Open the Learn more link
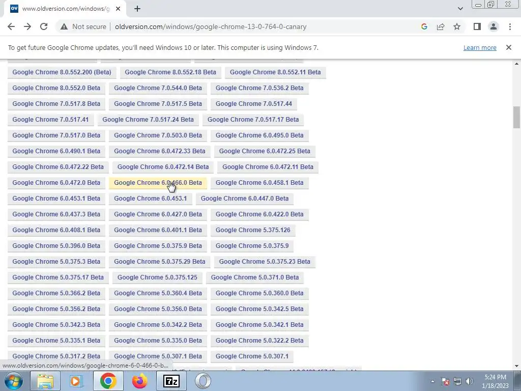The image size is (521, 391). (480, 47)
